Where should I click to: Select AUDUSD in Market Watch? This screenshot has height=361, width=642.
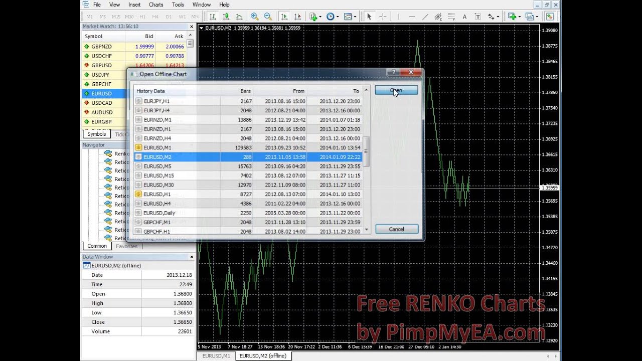(104, 112)
